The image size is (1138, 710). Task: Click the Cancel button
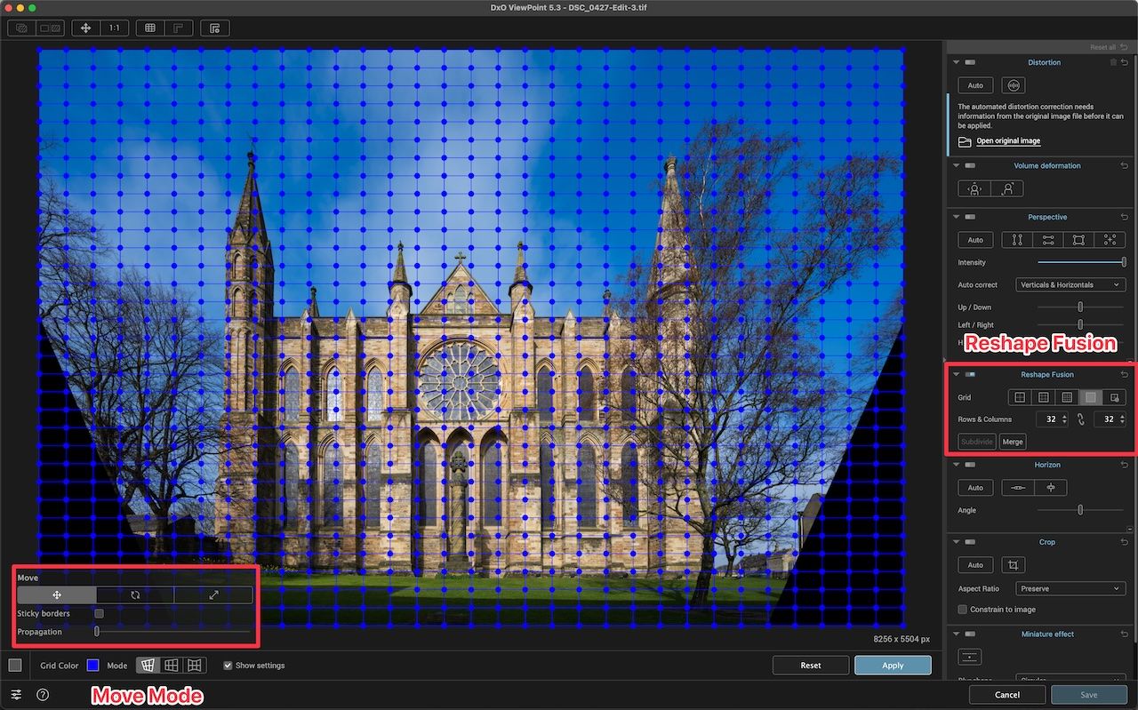[x=1007, y=695]
